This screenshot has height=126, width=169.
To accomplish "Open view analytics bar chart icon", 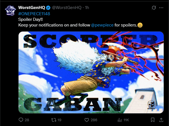I will [120, 120].
